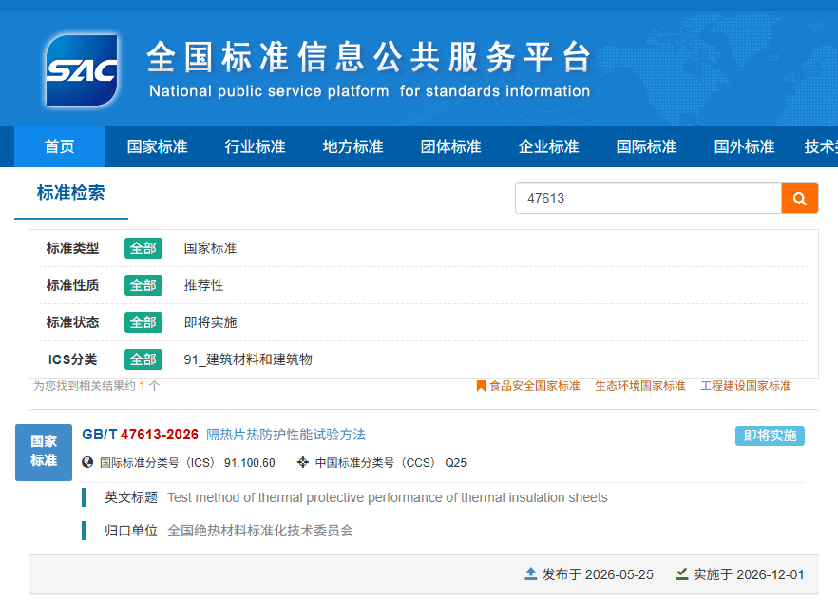Open 工程建设国家标准 link
Viewport: 838px width, 602px height.
746,386
